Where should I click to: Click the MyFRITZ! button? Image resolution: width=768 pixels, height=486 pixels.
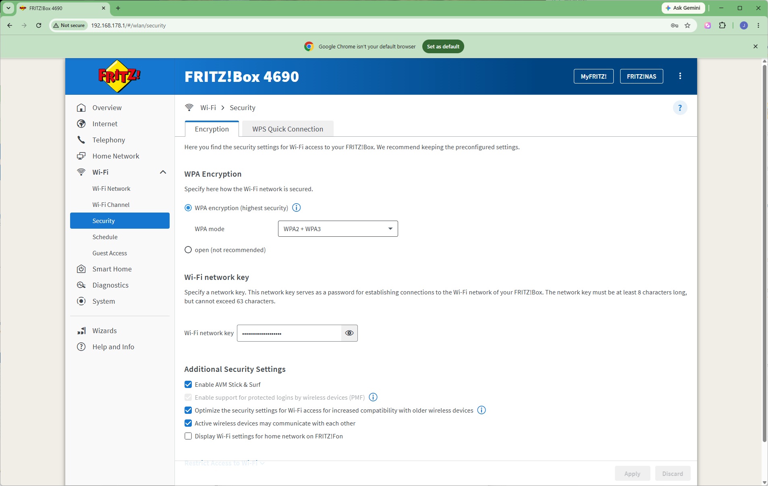[593, 76]
